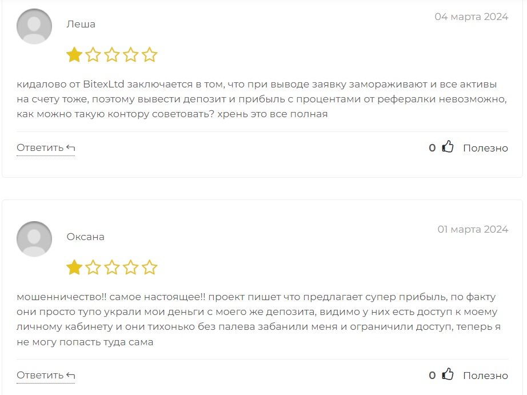Click the filled first star in Оксана's rating
Screen dimensions: 527x395
[x=74, y=268]
